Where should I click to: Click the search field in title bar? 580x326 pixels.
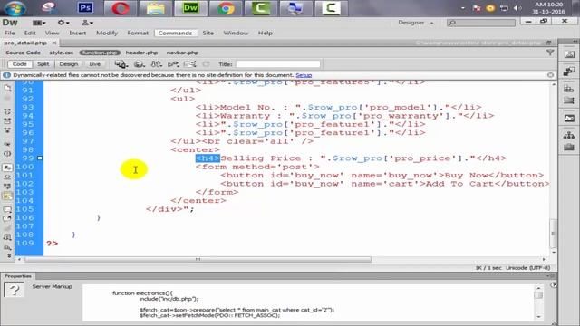[x=481, y=23]
